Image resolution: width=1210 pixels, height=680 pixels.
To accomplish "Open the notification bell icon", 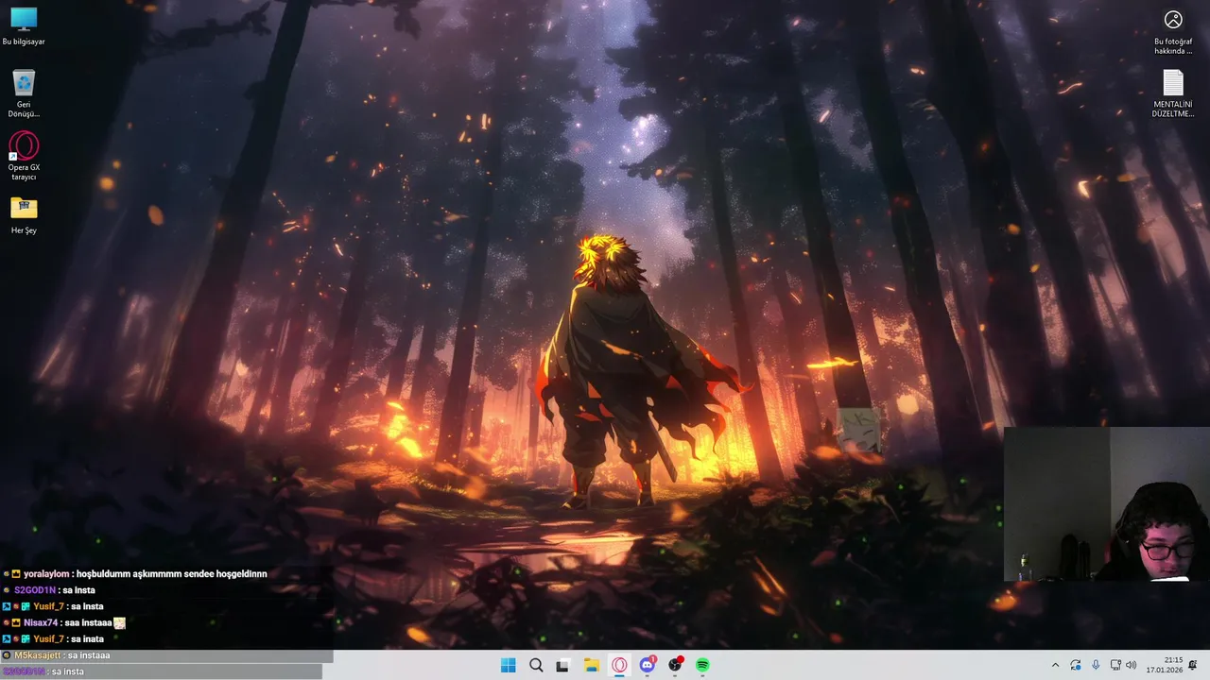I will pyautogui.click(x=1193, y=665).
